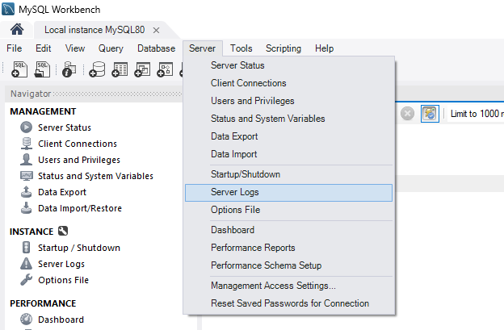Click the create new table icon
The height and width of the screenshot is (330, 504).
click(x=120, y=70)
